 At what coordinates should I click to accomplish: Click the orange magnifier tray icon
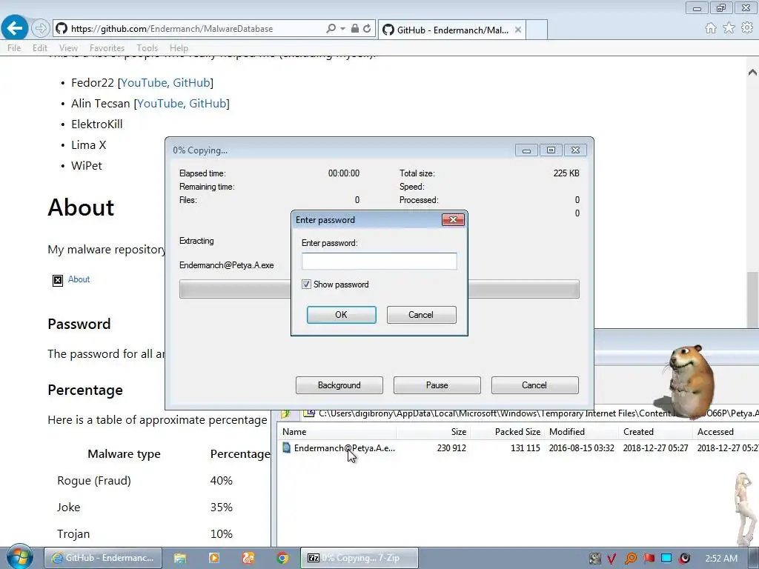[x=630, y=559]
